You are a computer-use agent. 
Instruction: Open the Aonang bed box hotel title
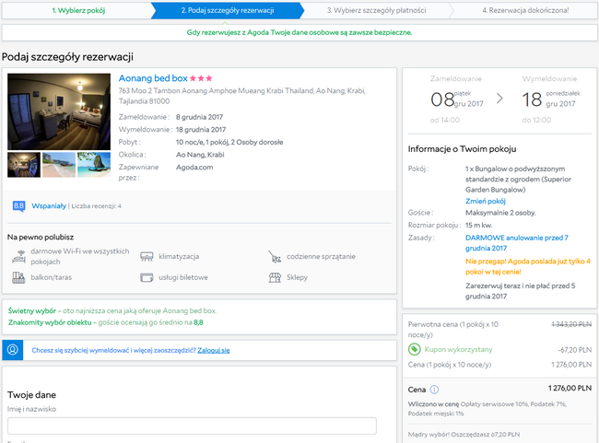[x=153, y=78]
